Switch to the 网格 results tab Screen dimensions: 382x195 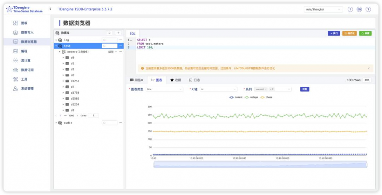pyautogui.click(x=137, y=80)
